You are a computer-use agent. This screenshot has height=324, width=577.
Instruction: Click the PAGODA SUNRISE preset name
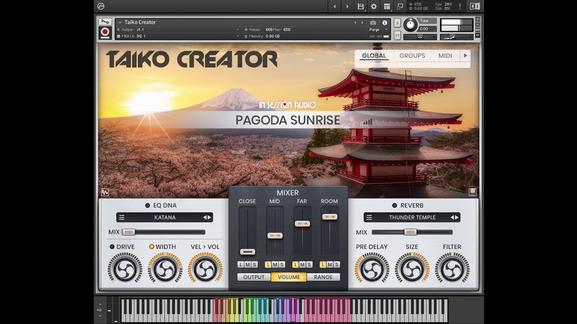pos(288,120)
